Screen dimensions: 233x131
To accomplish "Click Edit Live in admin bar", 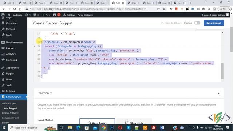I will tap(69, 15).
